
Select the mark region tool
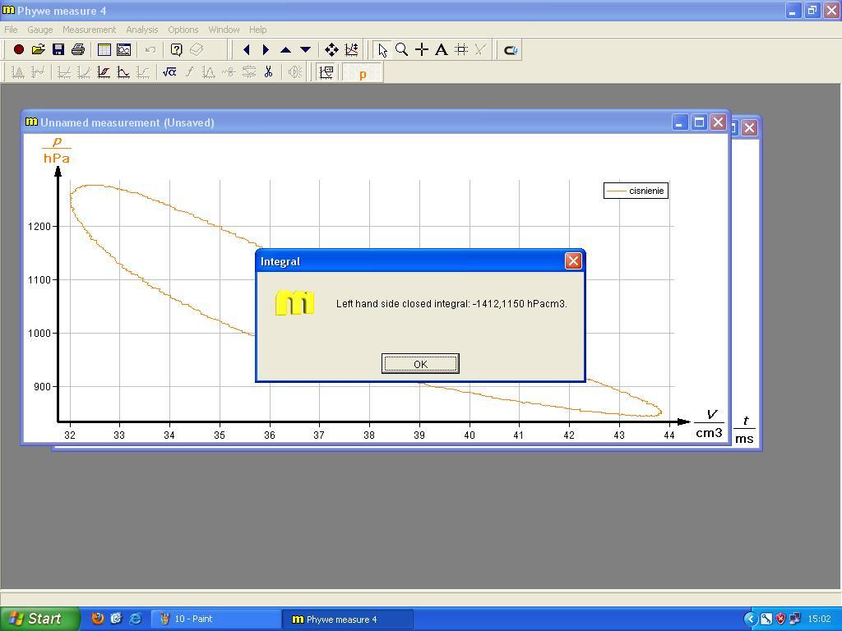coord(461,50)
